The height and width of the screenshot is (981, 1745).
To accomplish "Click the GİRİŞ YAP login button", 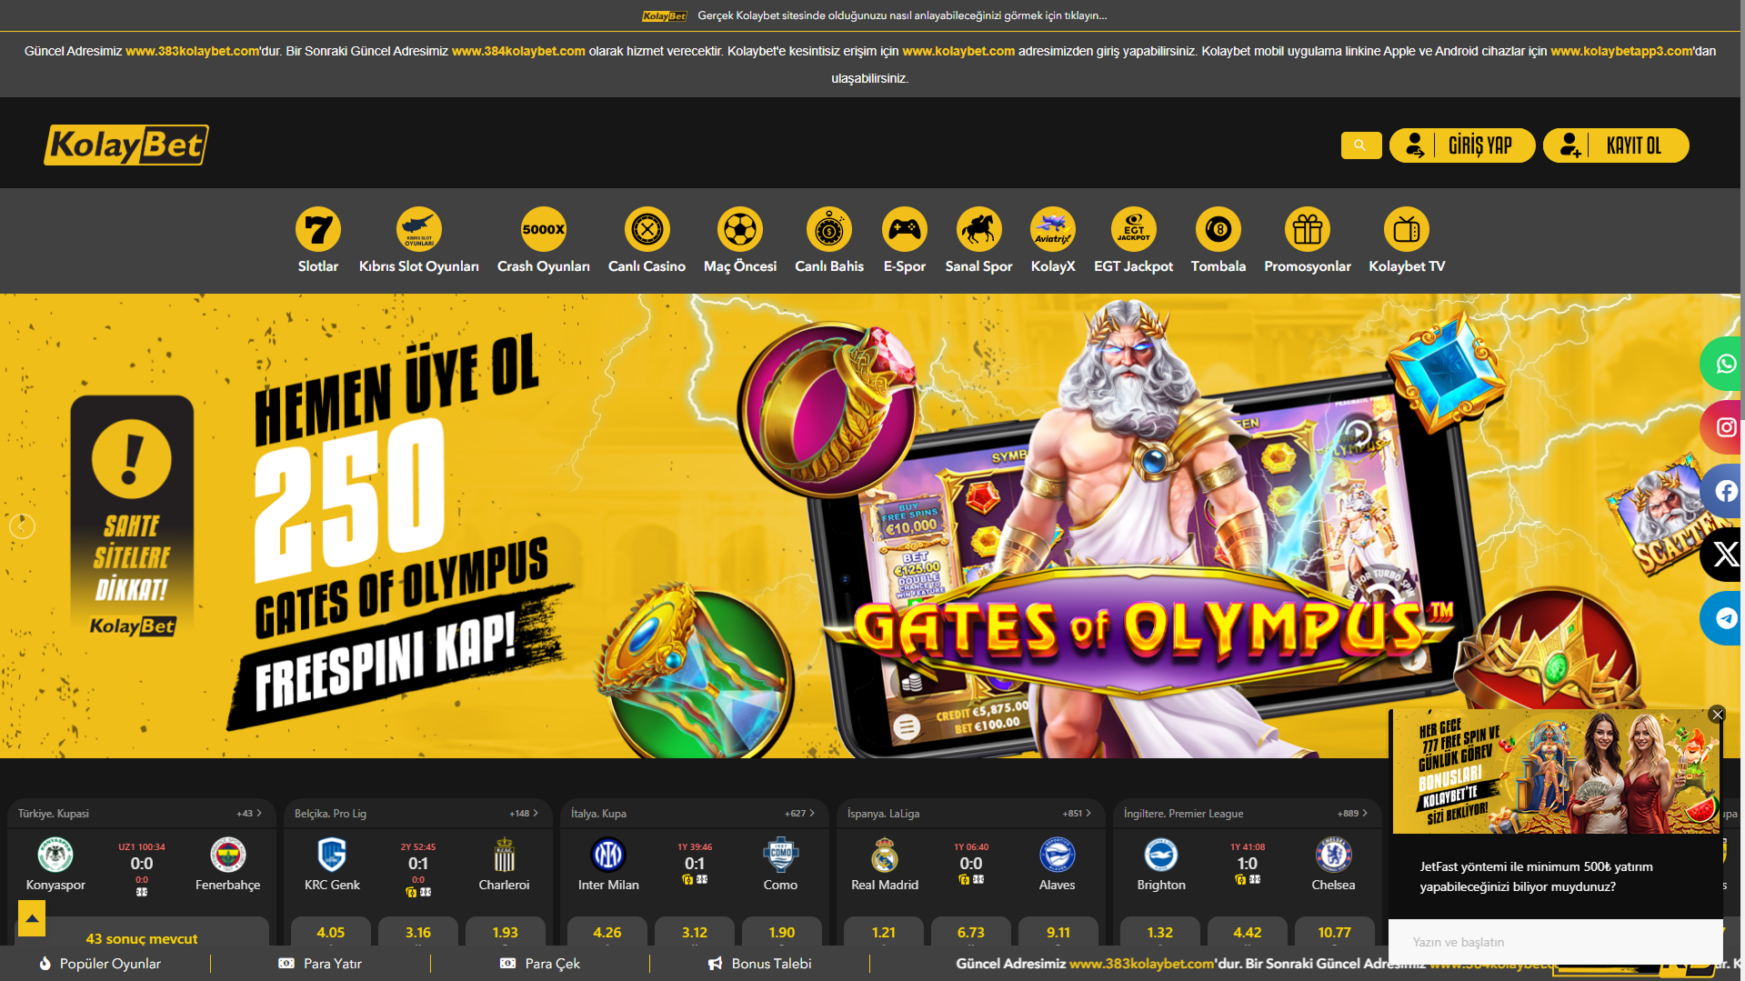I will pyautogui.click(x=1462, y=145).
